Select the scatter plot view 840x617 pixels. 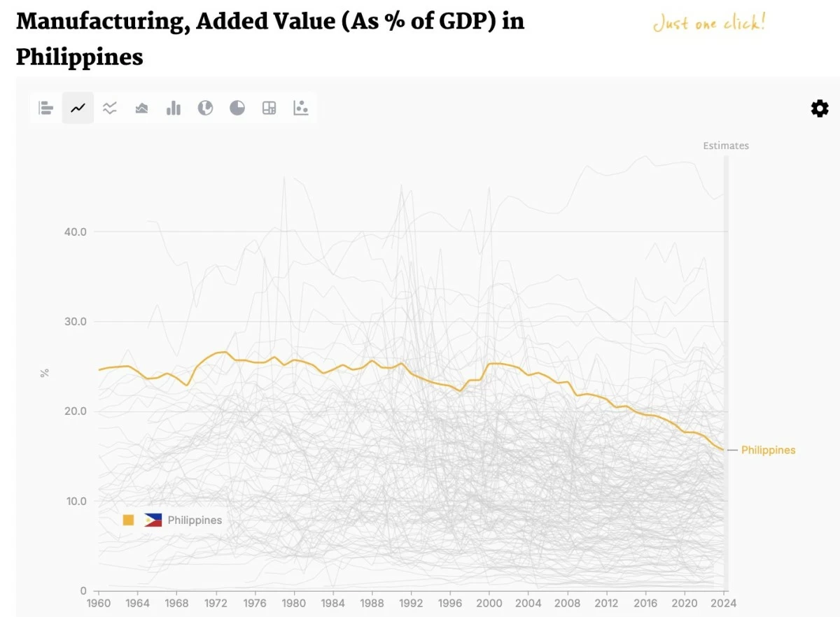click(301, 108)
